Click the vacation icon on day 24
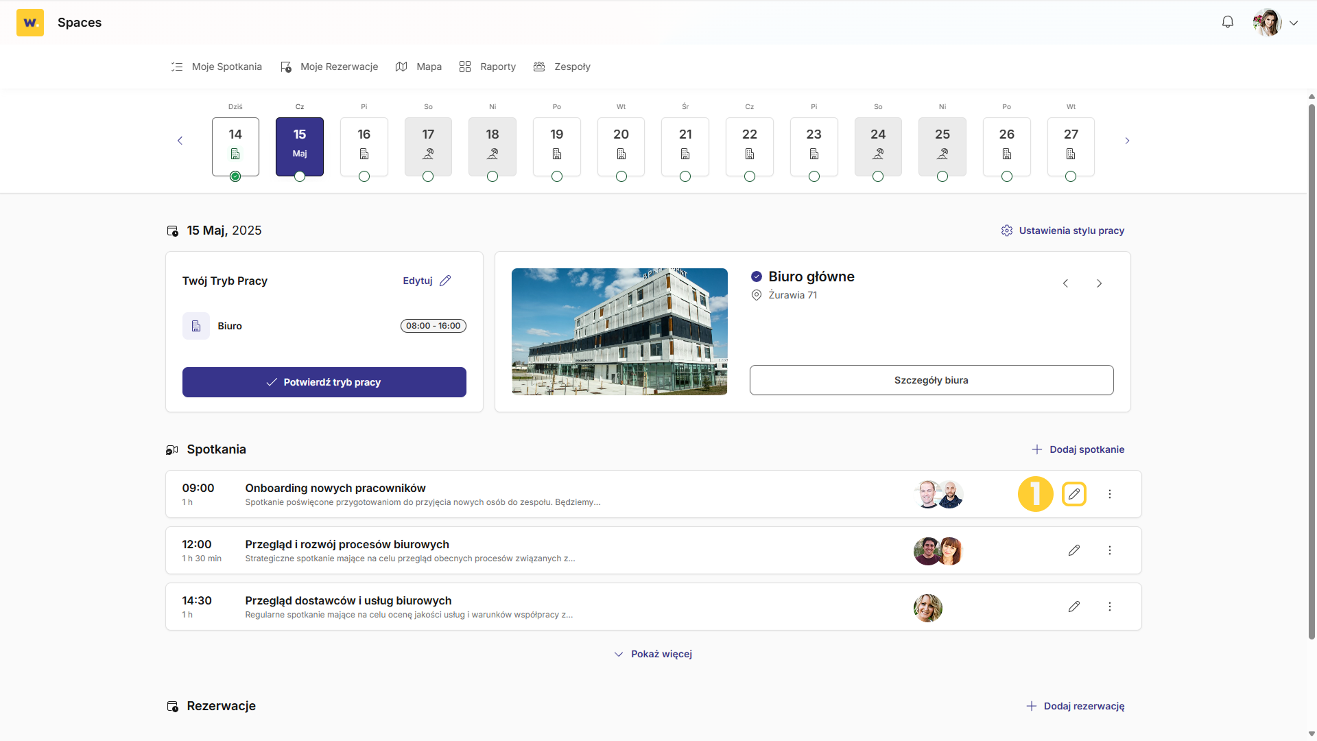The height and width of the screenshot is (741, 1317). point(878,154)
